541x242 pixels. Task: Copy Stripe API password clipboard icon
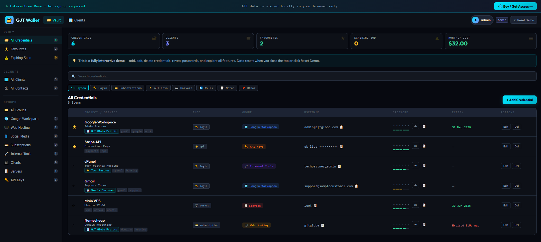424,146
